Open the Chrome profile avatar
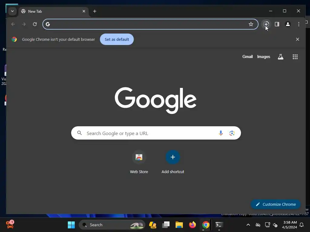 [x=288, y=24]
